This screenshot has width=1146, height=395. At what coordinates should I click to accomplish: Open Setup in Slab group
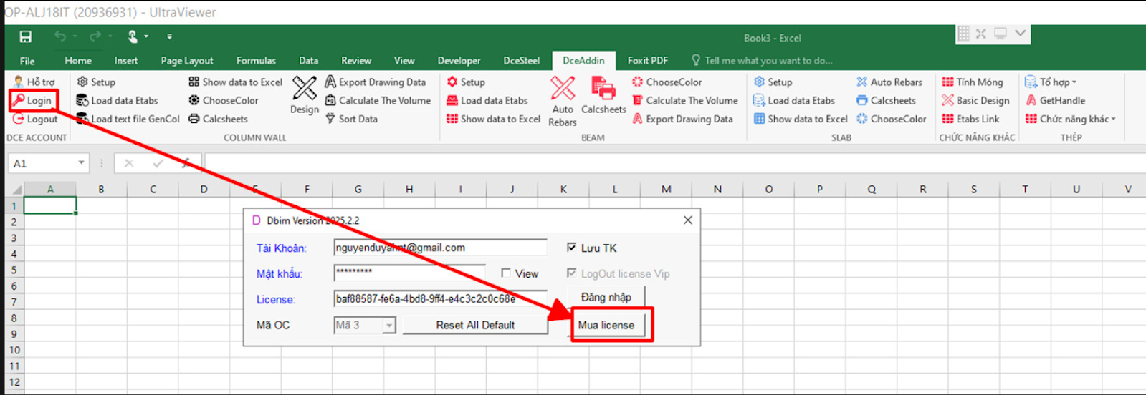click(x=773, y=82)
